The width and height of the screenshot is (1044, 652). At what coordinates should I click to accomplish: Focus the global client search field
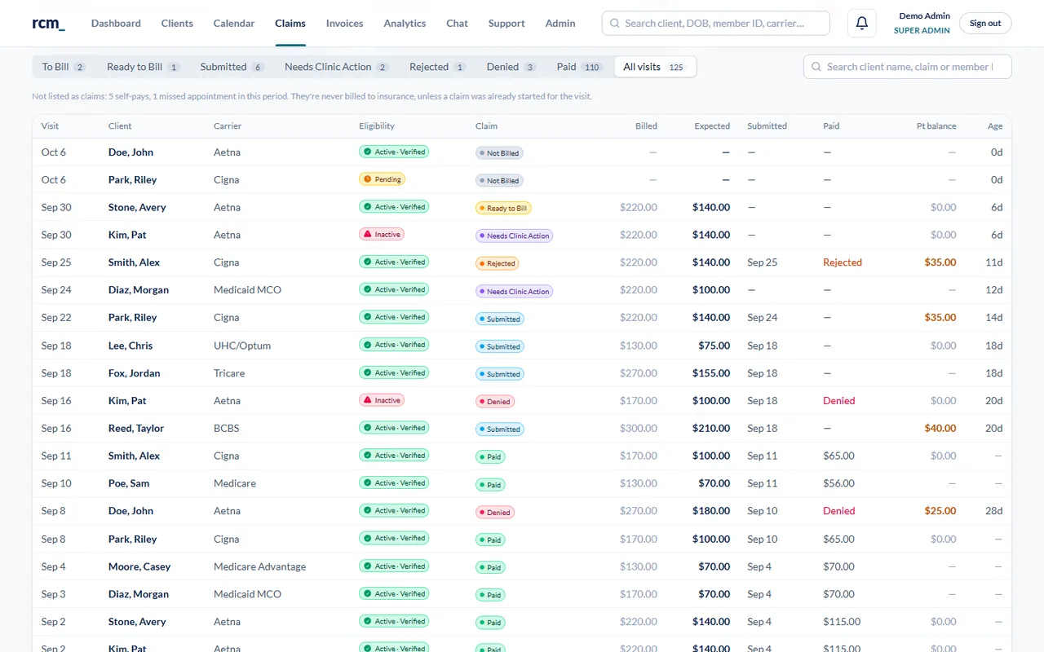[x=715, y=23]
